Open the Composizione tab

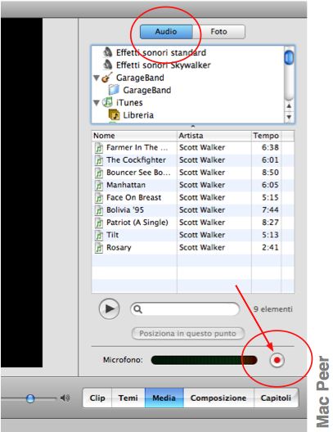pos(218,398)
